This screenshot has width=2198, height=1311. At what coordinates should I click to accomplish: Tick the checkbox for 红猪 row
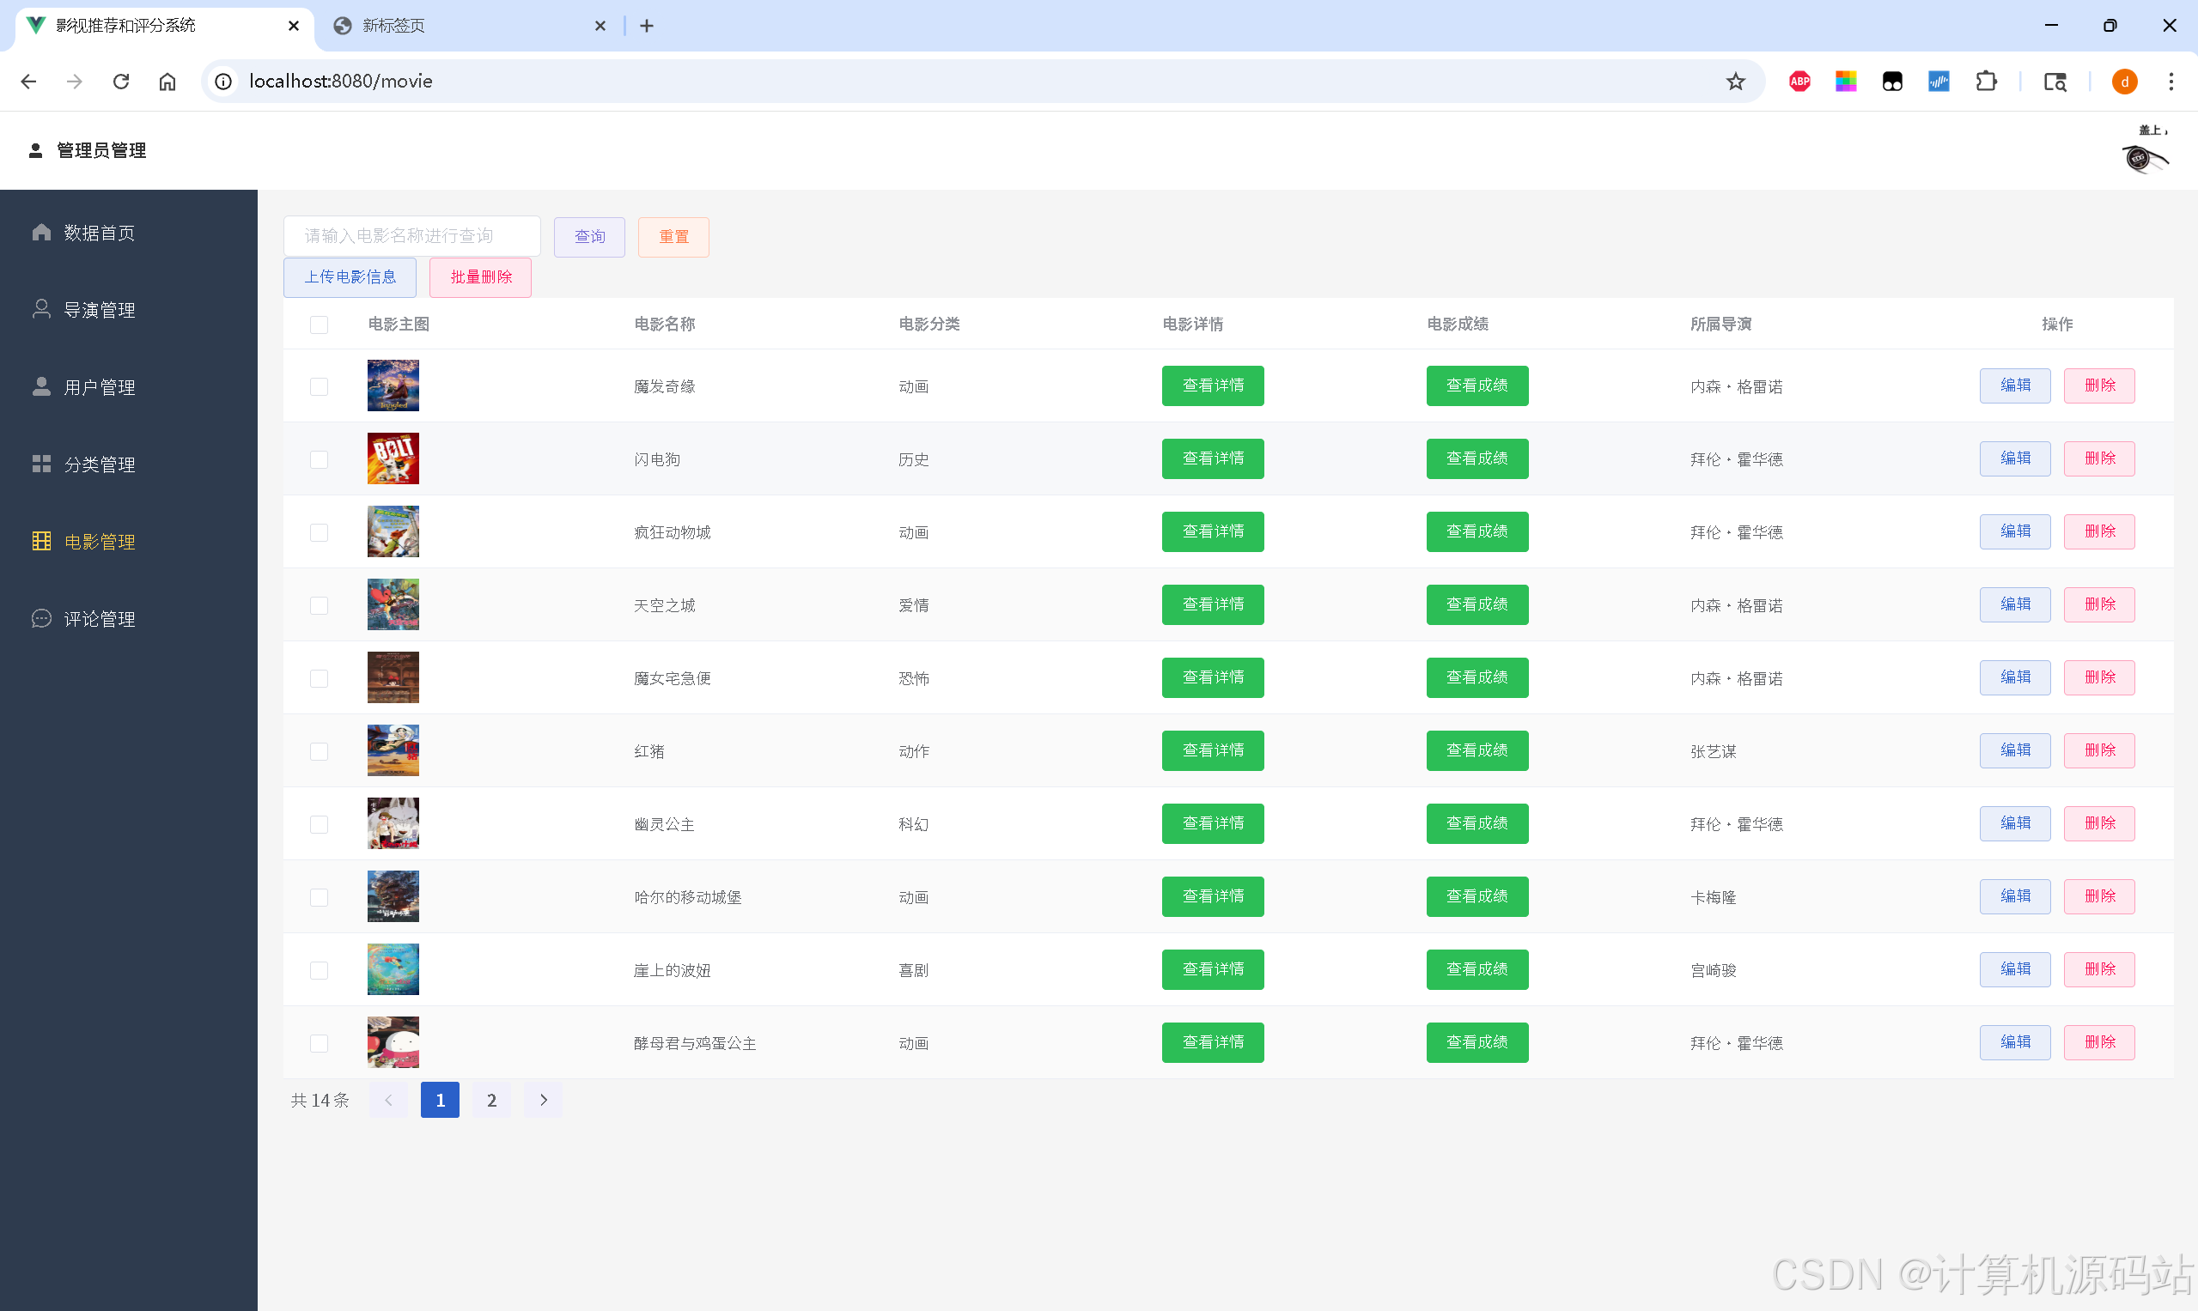319,752
